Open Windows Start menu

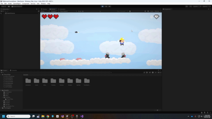point(4,116)
